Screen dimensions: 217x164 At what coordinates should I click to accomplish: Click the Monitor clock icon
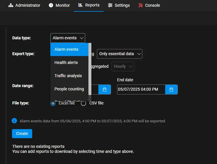coord(51,5)
